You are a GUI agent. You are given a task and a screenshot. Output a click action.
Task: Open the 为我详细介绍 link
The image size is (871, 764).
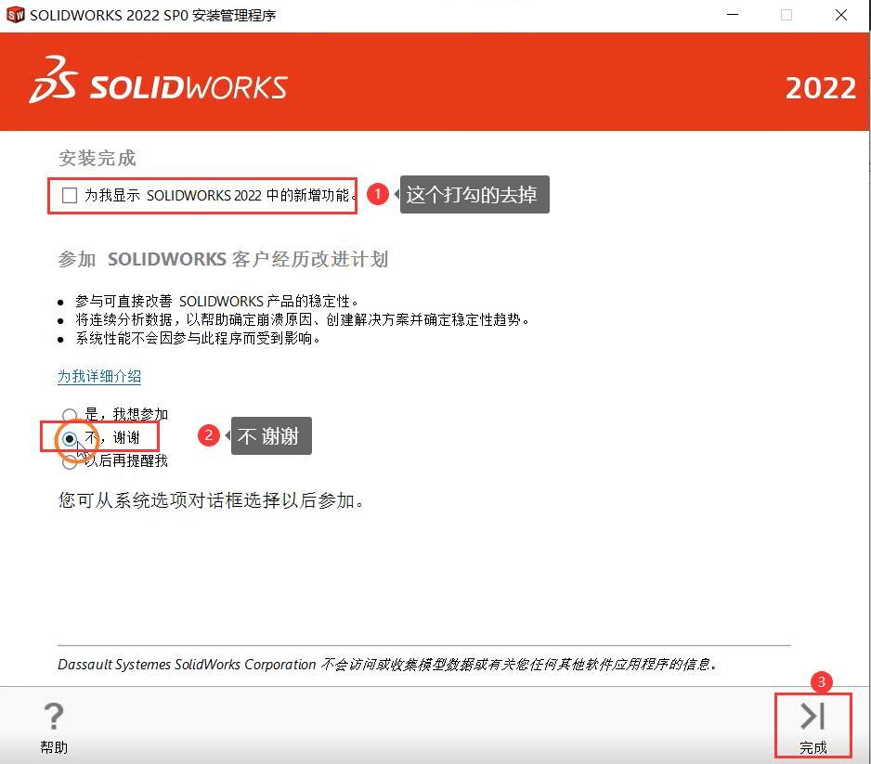(98, 376)
